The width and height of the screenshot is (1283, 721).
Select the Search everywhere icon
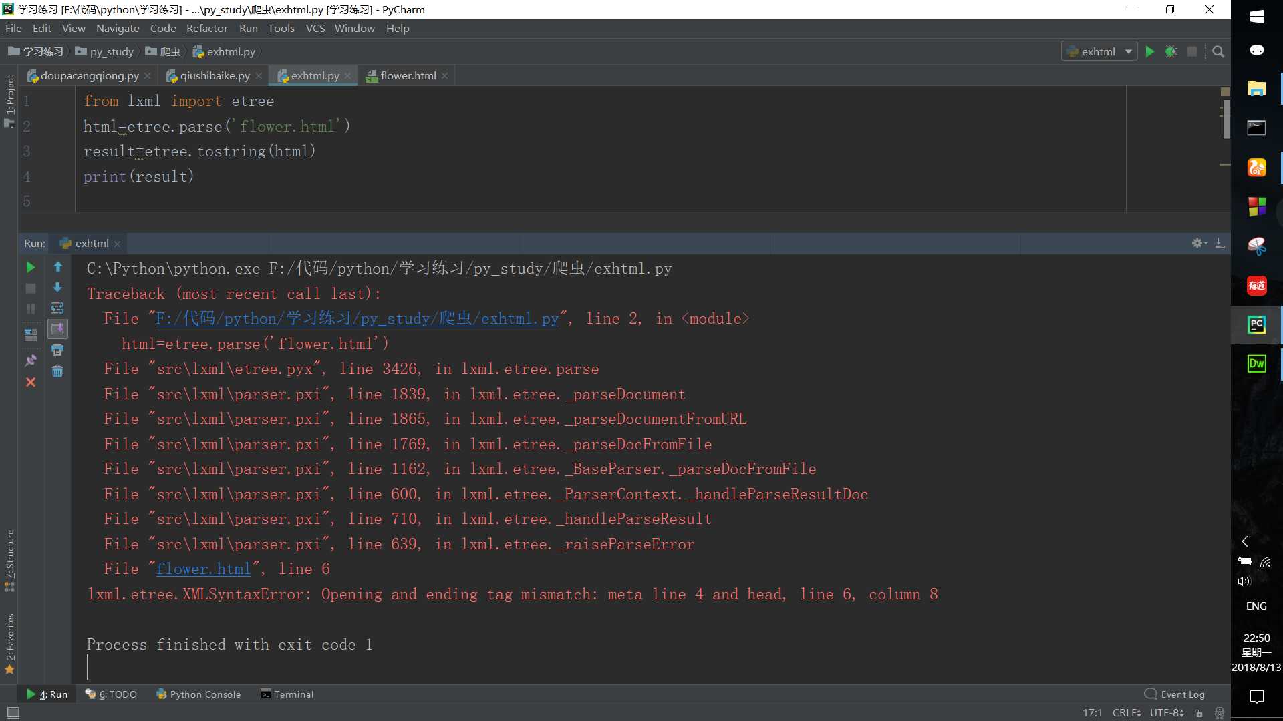[1219, 51]
